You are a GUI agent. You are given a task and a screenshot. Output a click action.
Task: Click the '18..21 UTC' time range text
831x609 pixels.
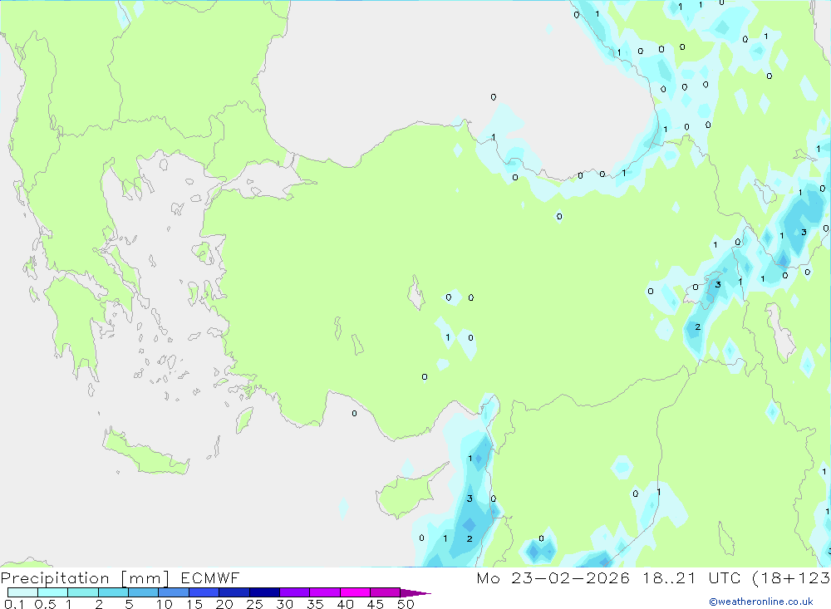tap(691, 577)
